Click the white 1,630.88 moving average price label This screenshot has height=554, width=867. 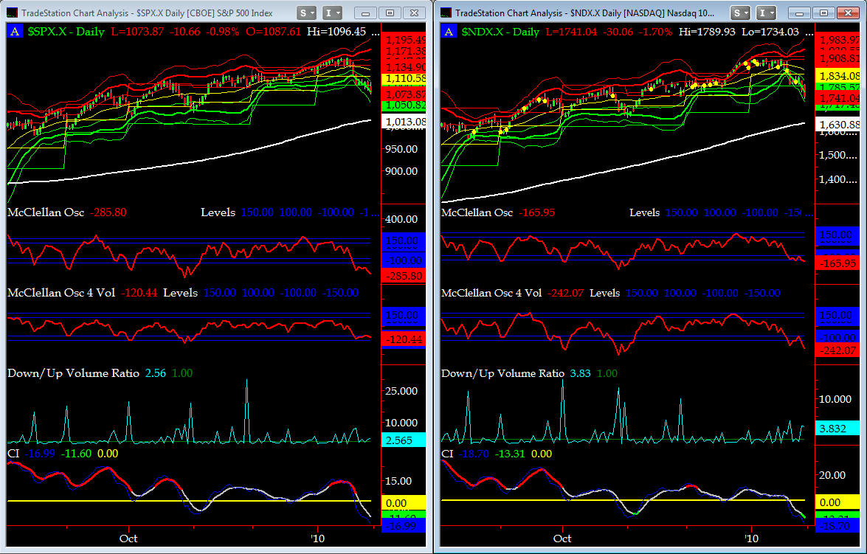pyautogui.click(x=837, y=125)
